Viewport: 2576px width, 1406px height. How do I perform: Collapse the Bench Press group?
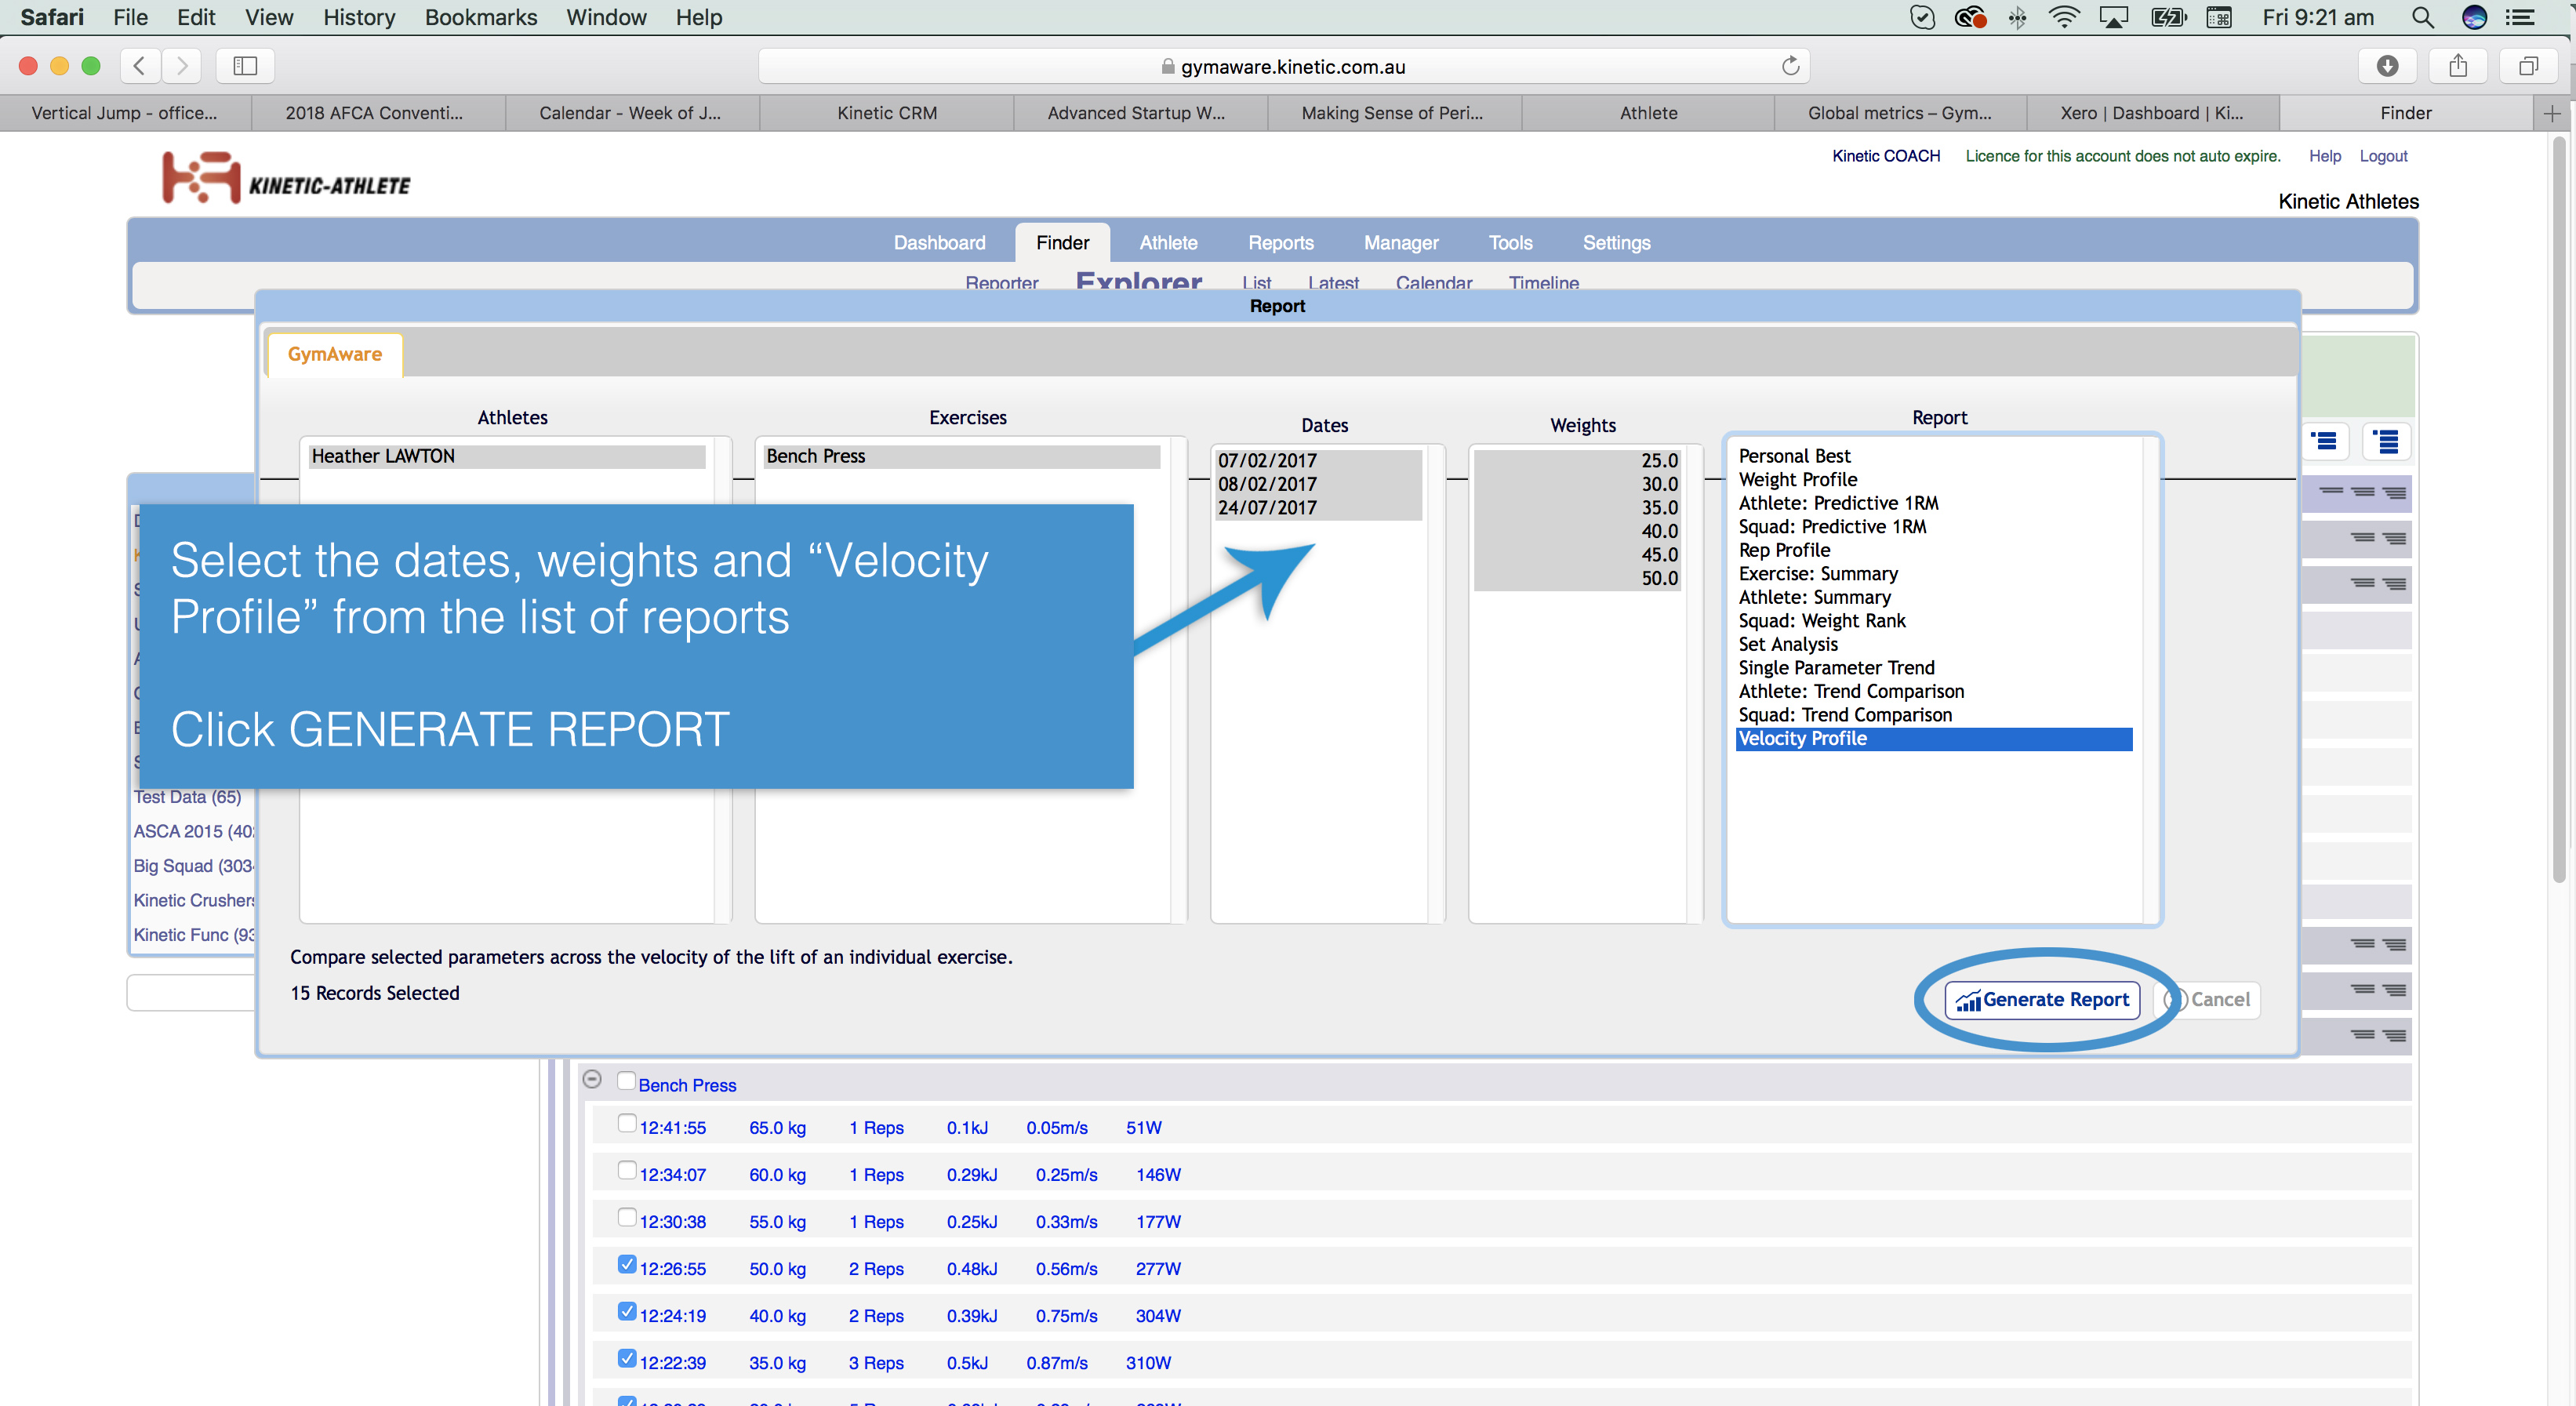tap(592, 1079)
